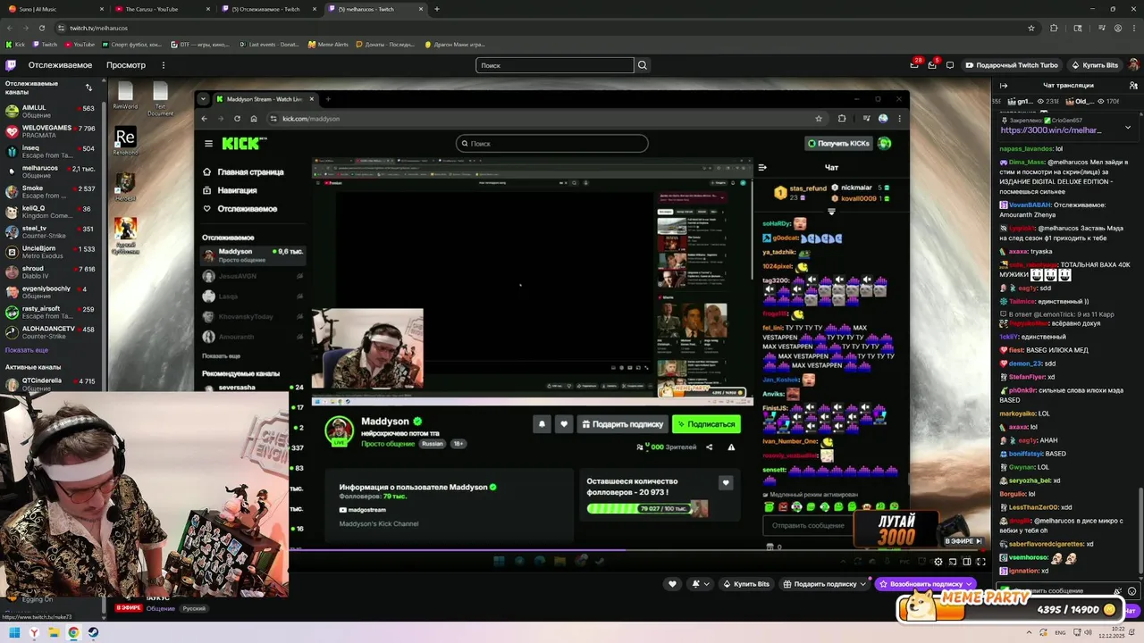Click the Twitch search magnifier button
1144x643 pixels.
coord(642,65)
